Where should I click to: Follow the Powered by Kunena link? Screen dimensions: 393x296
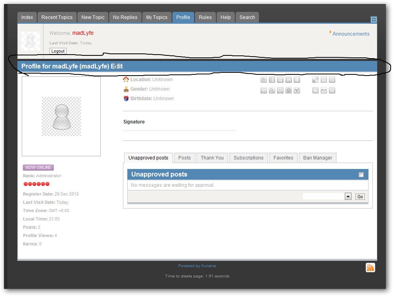[x=197, y=266]
